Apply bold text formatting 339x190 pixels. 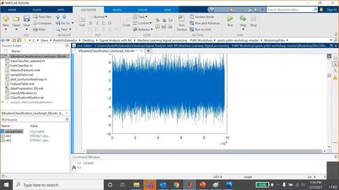(x=91, y=23)
